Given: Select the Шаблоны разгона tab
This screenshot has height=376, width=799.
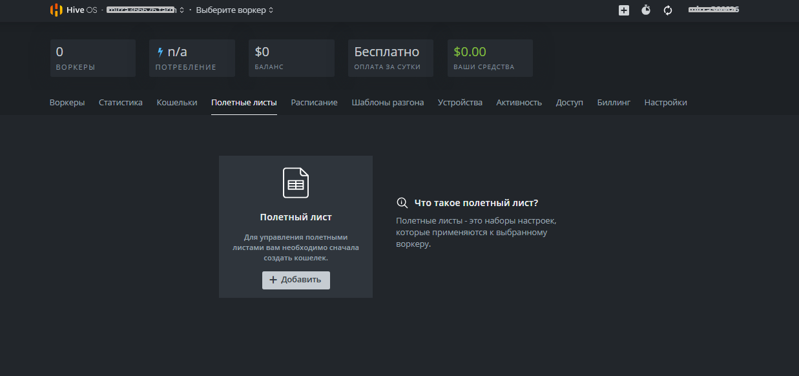Looking at the screenshot, I should coord(388,103).
